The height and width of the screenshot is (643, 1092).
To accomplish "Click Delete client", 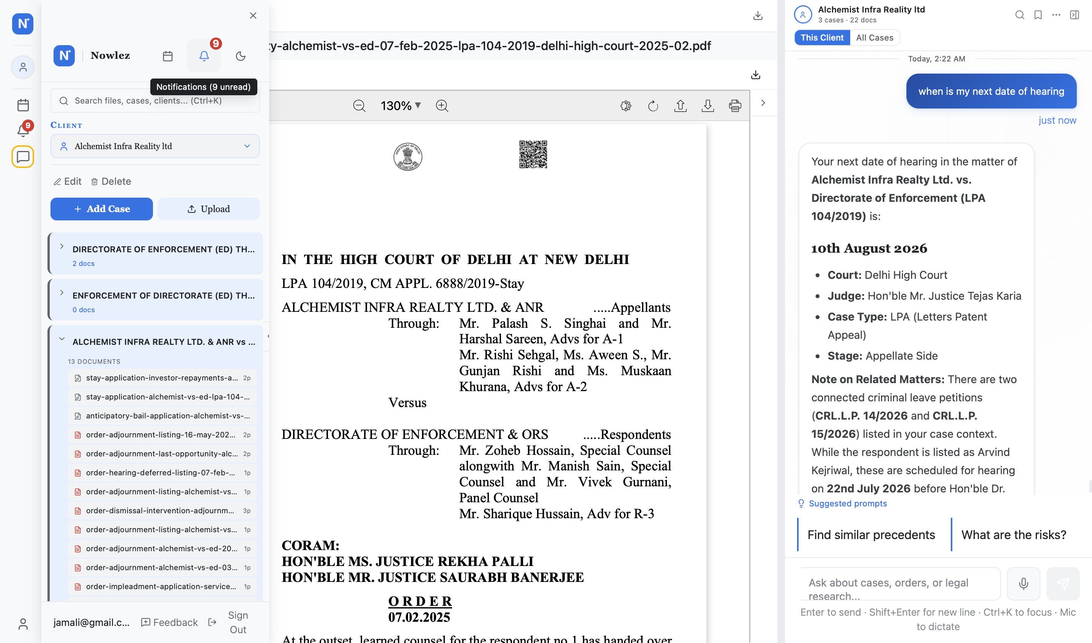I will point(111,181).
